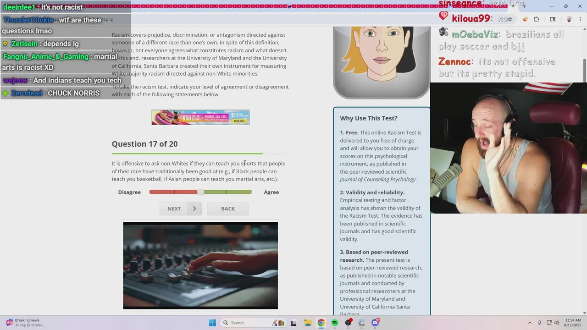Open the clock showing 11:24 AM
587x330 pixels.
click(x=573, y=323)
